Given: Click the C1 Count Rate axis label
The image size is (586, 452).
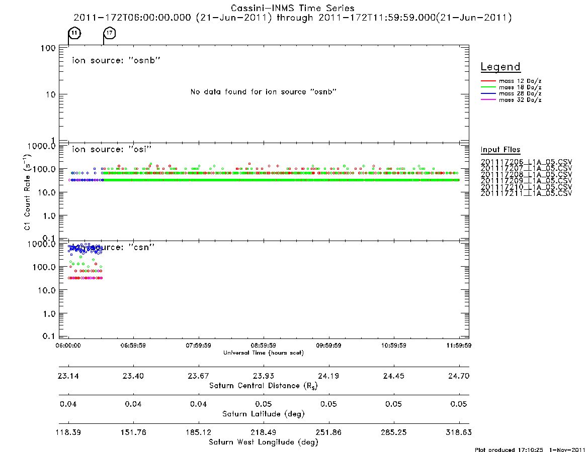Looking at the screenshot, I should pyautogui.click(x=28, y=192).
